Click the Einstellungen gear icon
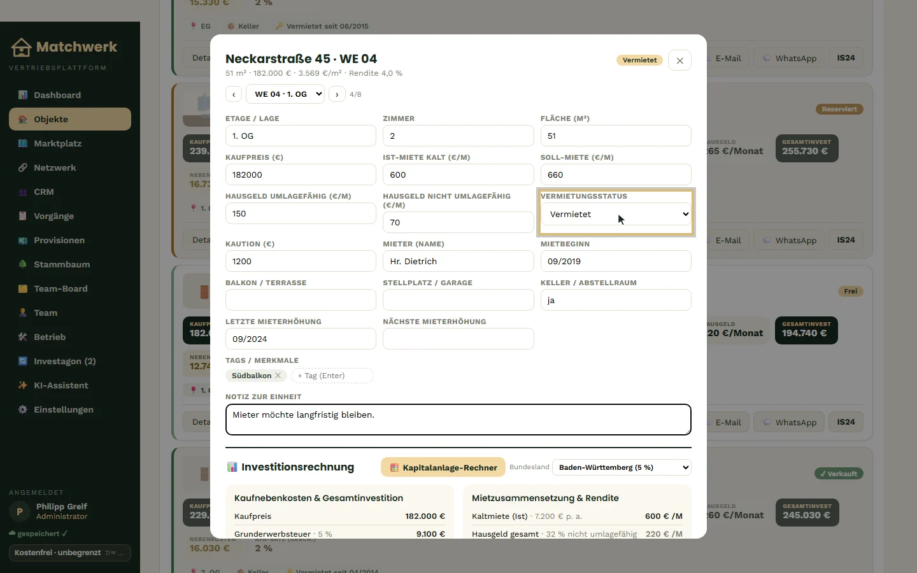Viewport: 917px width, 573px height. pyautogui.click(x=23, y=409)
